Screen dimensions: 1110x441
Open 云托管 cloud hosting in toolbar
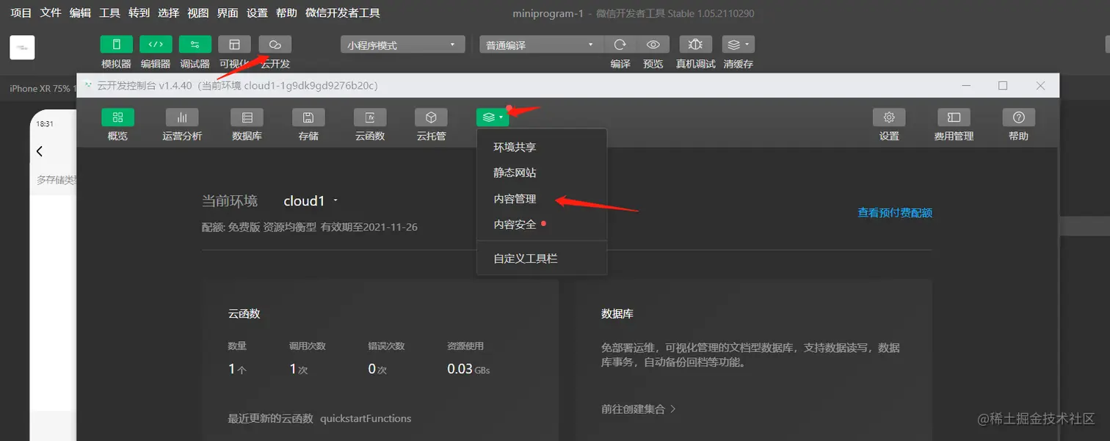click(431, 117)
